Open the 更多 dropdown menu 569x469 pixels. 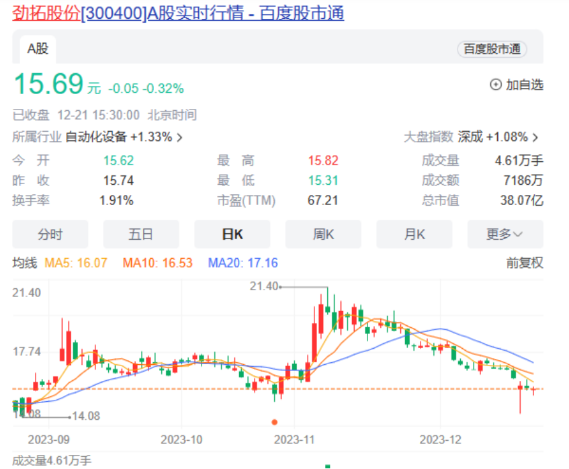[x=505, y=234]
